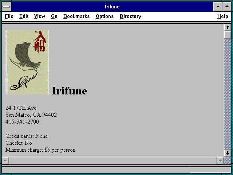The width and height of the screenshot is (233, 175).
Task: Open the View menu
Action: pyautogui.click(x=40, y=16)
